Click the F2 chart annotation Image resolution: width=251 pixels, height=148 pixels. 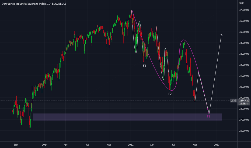pos(170,94)
